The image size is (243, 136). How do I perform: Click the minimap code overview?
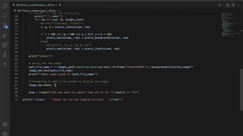[230, 25]
